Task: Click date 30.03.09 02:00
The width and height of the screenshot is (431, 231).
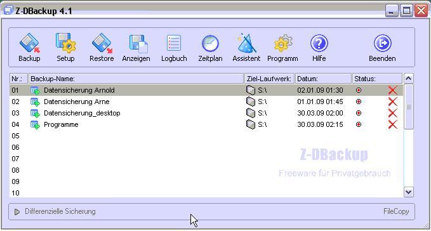Action: click(320, 113)
